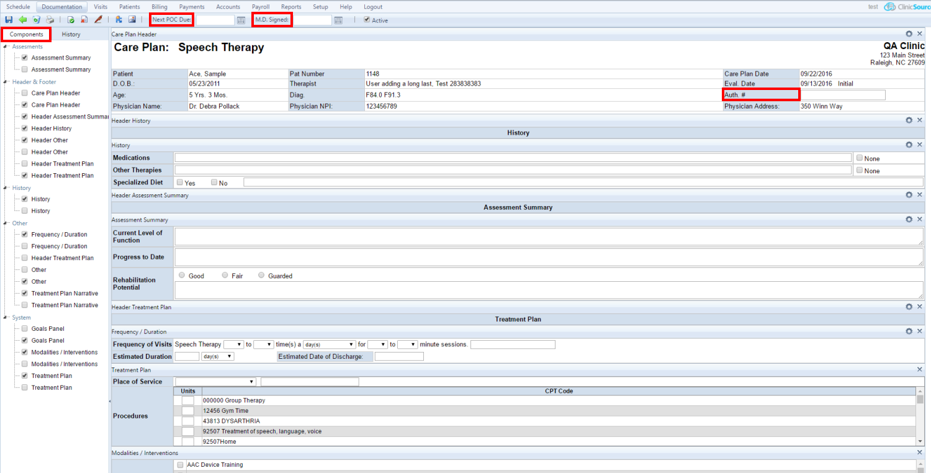
Task: Open the Next POC Due calendar picker
Action: 241,20
